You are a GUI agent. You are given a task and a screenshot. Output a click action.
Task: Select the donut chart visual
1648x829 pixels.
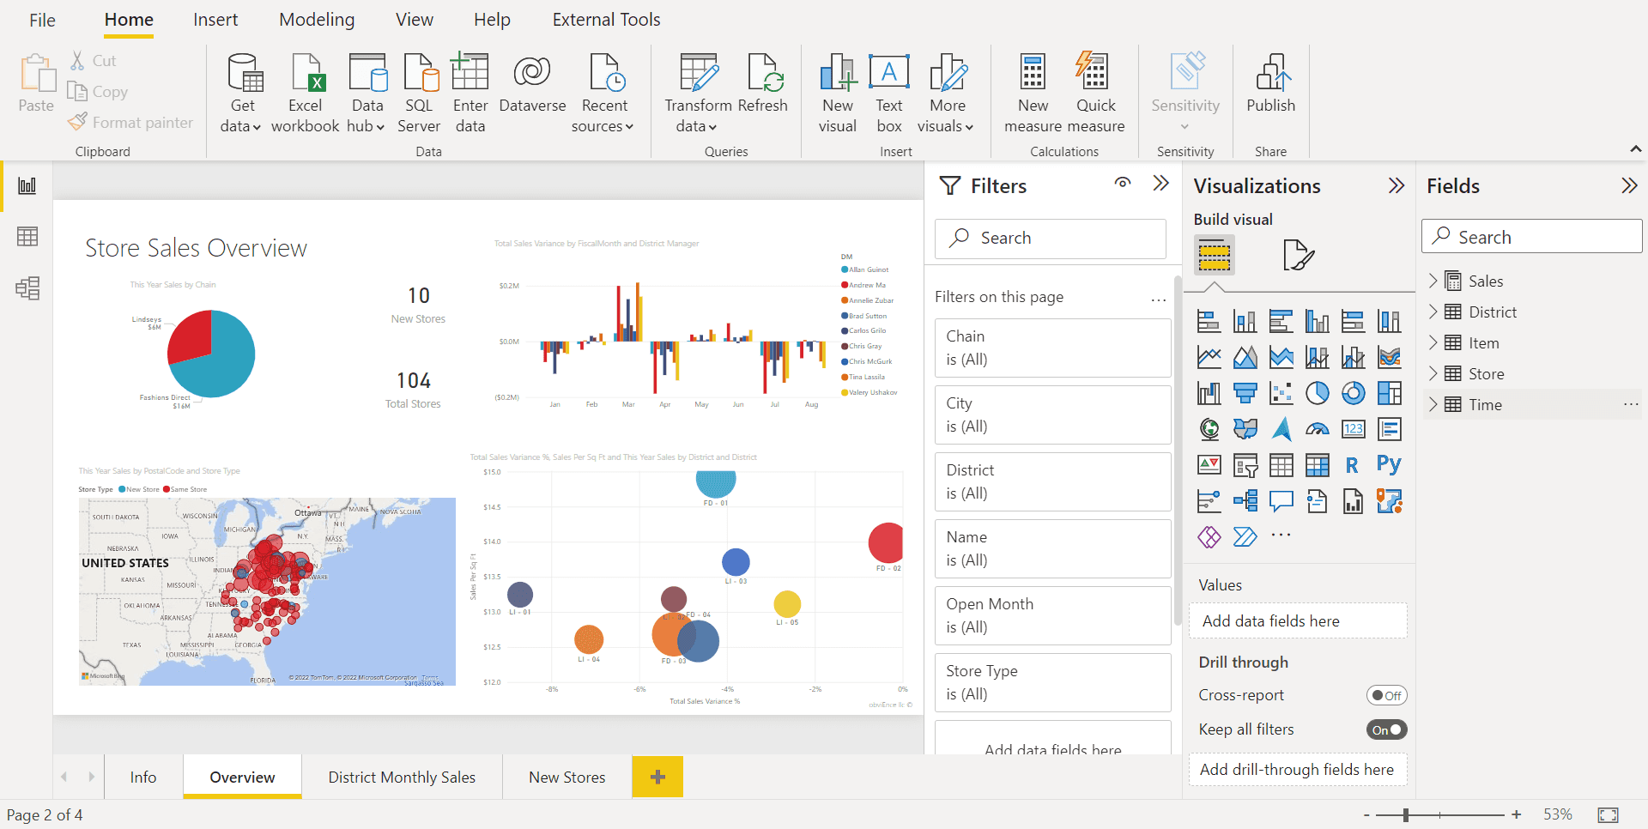(1353, 393)
